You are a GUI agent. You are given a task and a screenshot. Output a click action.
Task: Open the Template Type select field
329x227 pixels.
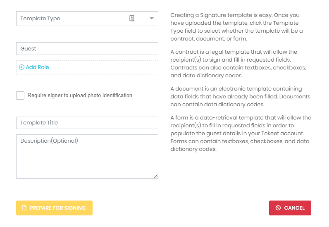(x=87, y=19)
